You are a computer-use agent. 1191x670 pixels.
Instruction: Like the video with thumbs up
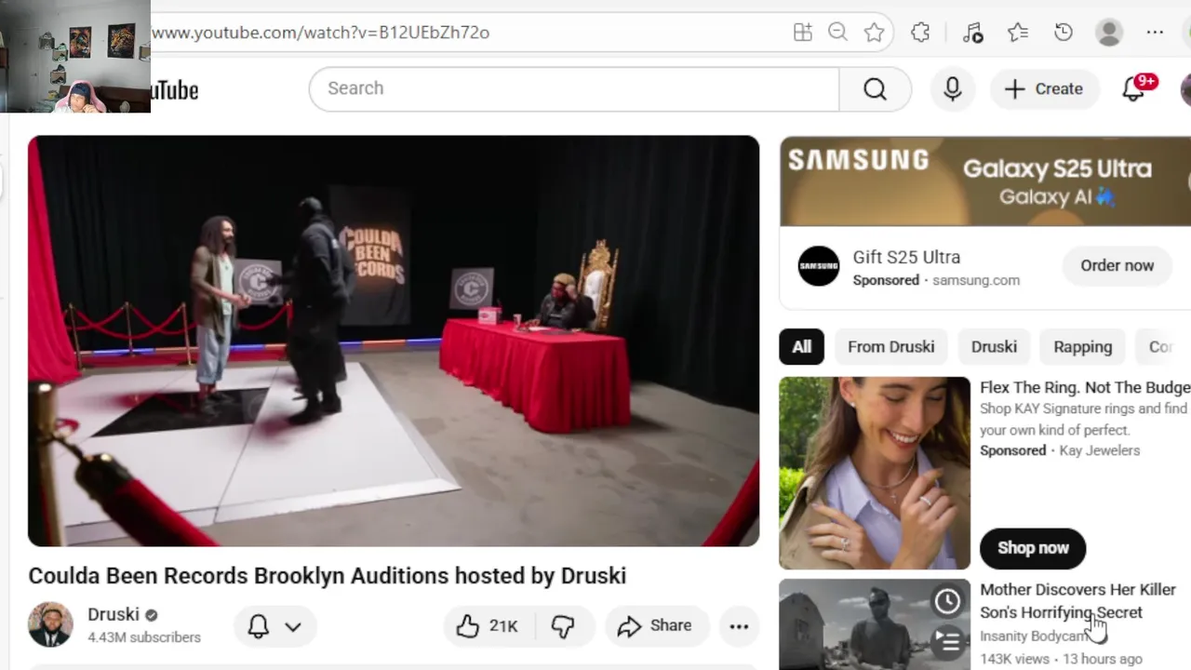coord(488,626)
